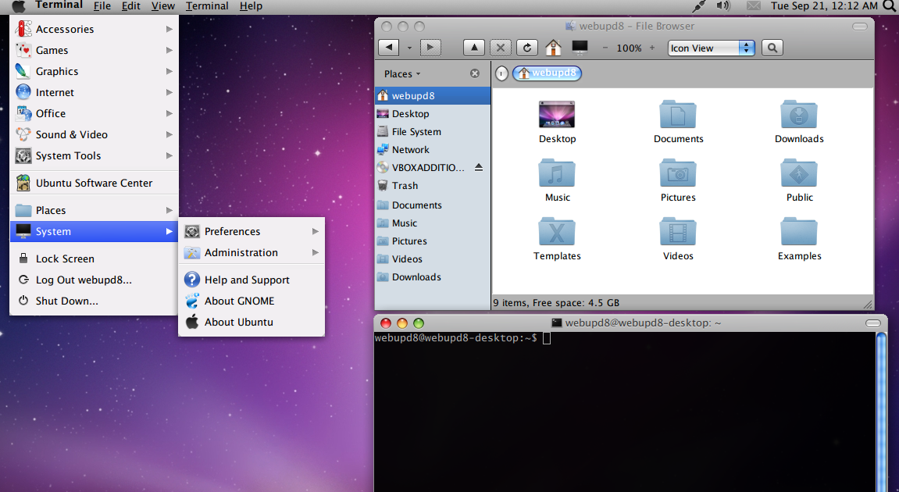Go up to the parent folder
The image size is (899, 492).
pos(474,48)
